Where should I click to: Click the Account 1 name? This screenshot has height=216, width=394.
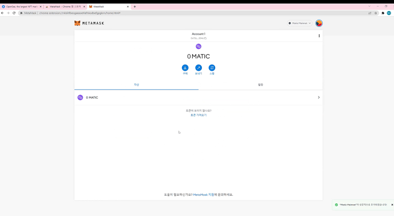pos(198,34)
